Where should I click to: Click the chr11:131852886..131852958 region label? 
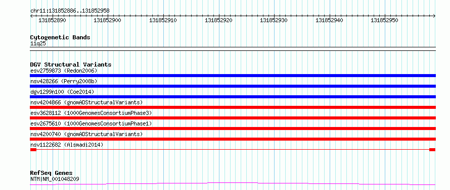[70, 11]
